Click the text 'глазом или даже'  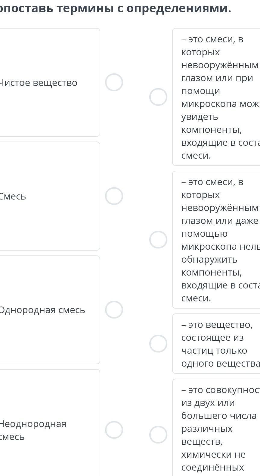tap(220, 221)
